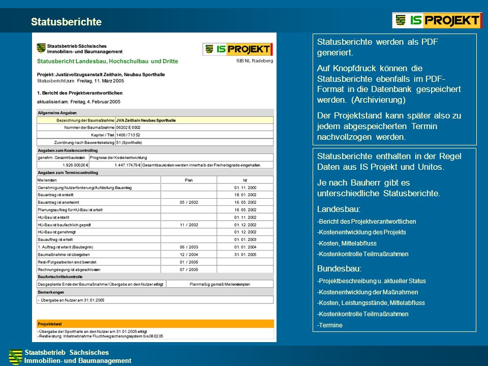Screen dimensions: 488x366
Task: Click the row Planungsauftrag für HU-Bau ist erteilt
Action: click(155, 210)
